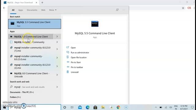Open MySQL 8.0 Command Line Client - Unicode result
The image size is (196, 110).
(x=31, y=75)
